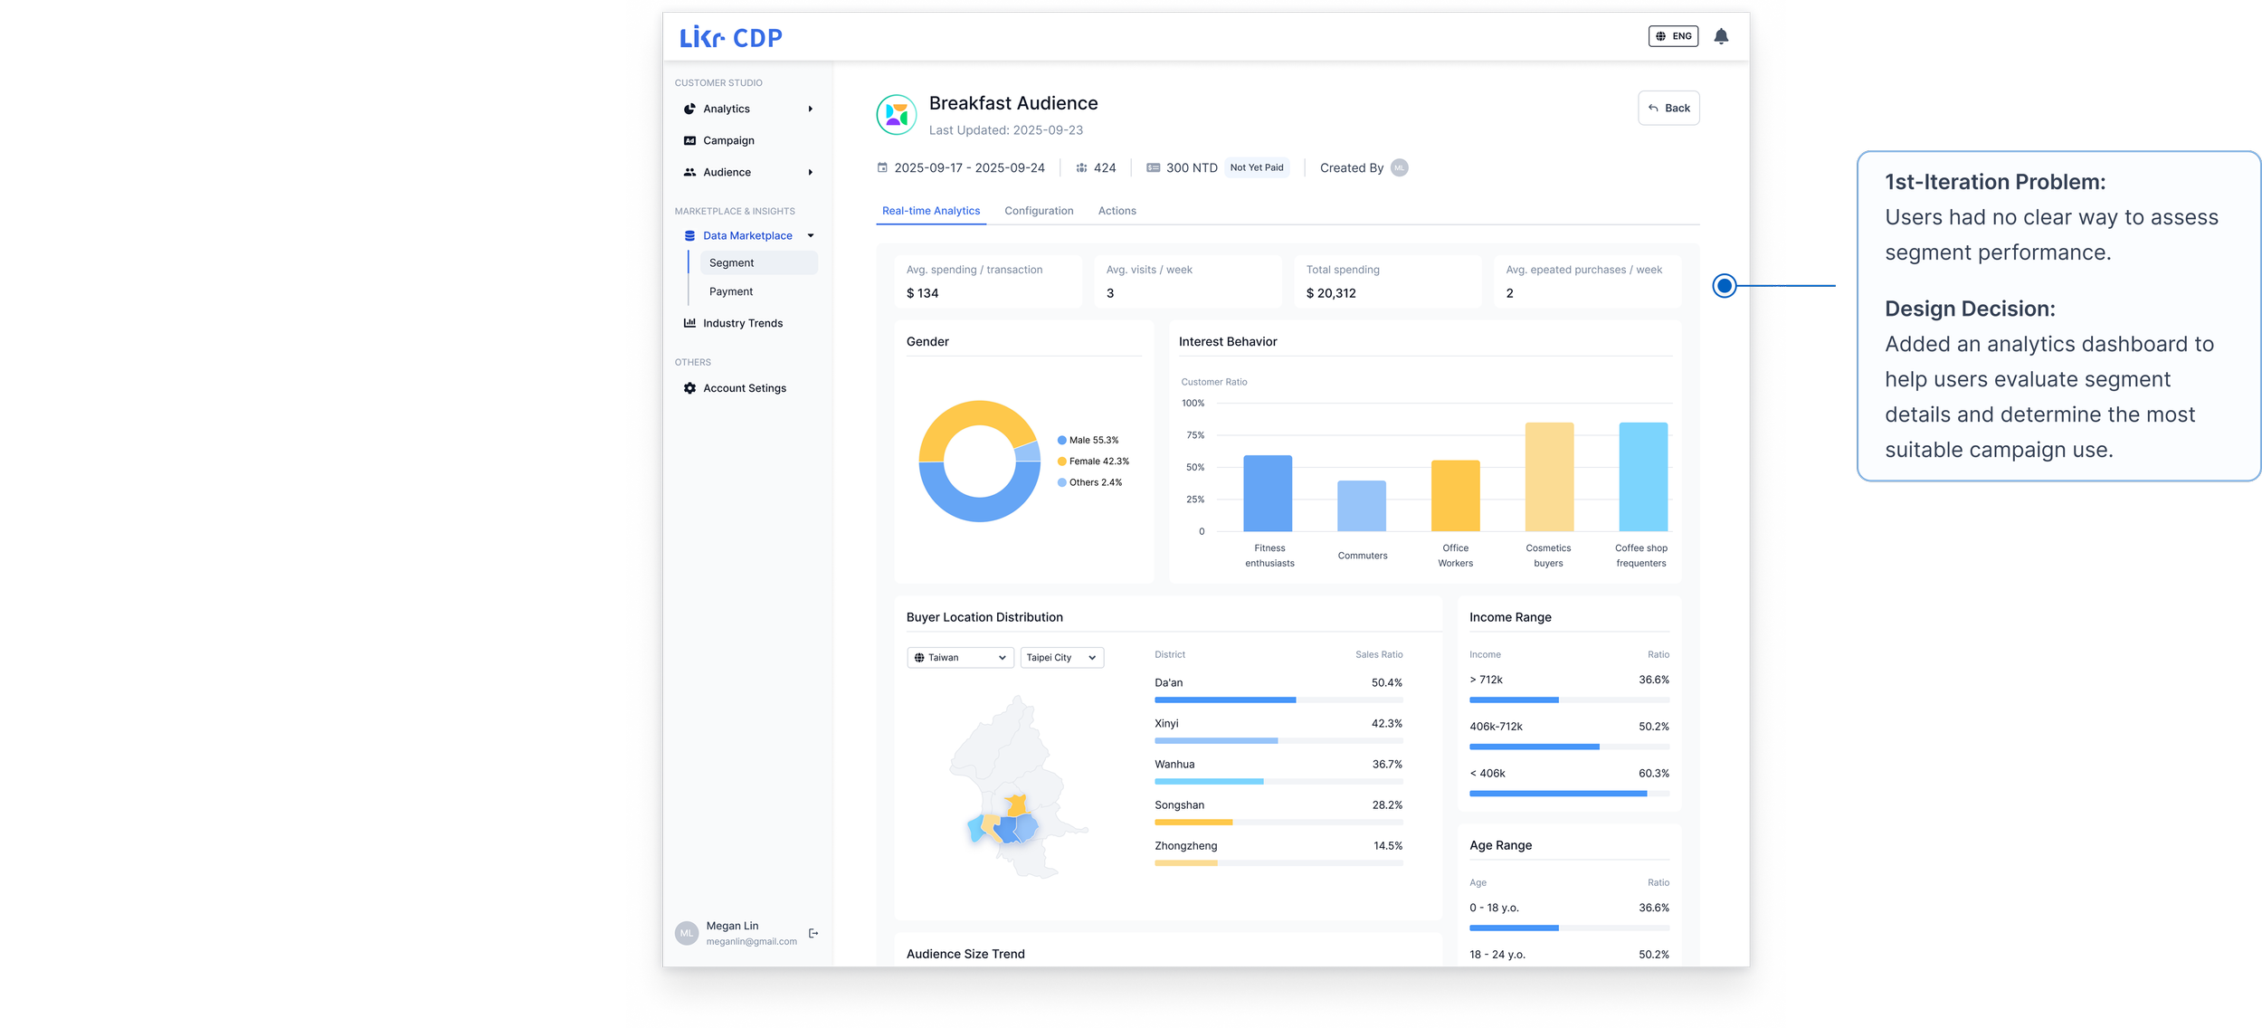
Task: Click the Breakfast Audience avatar icon
Action: [x=896, y=115]
